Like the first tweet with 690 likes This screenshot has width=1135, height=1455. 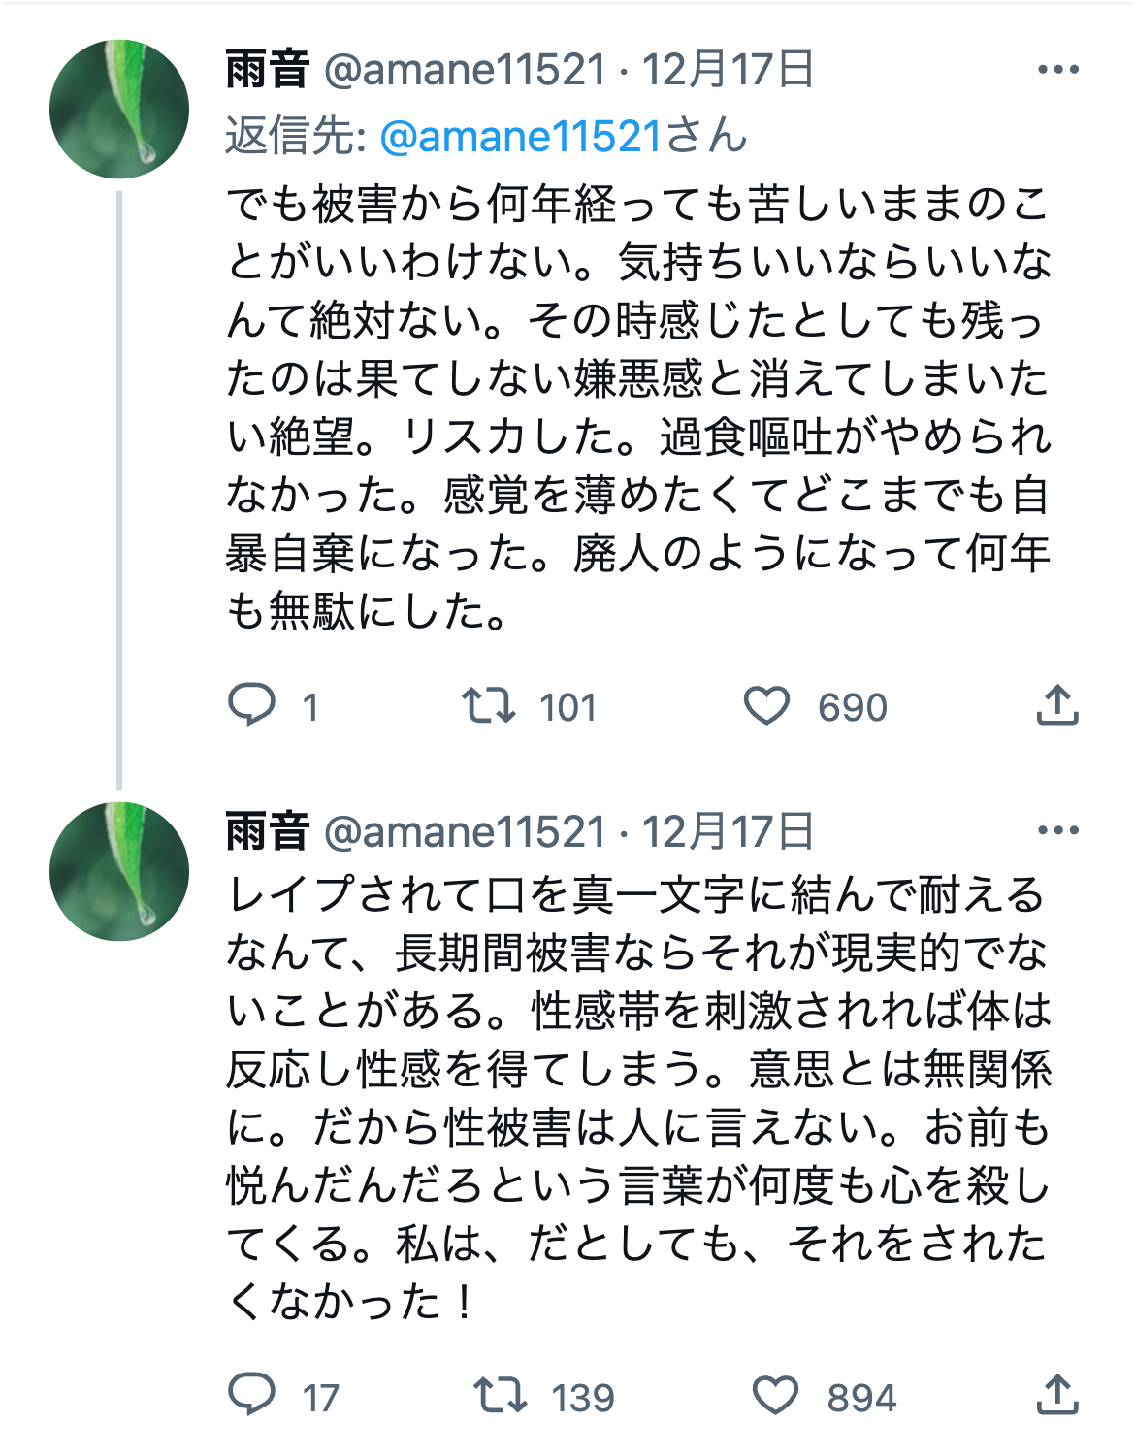pos(766,705)
